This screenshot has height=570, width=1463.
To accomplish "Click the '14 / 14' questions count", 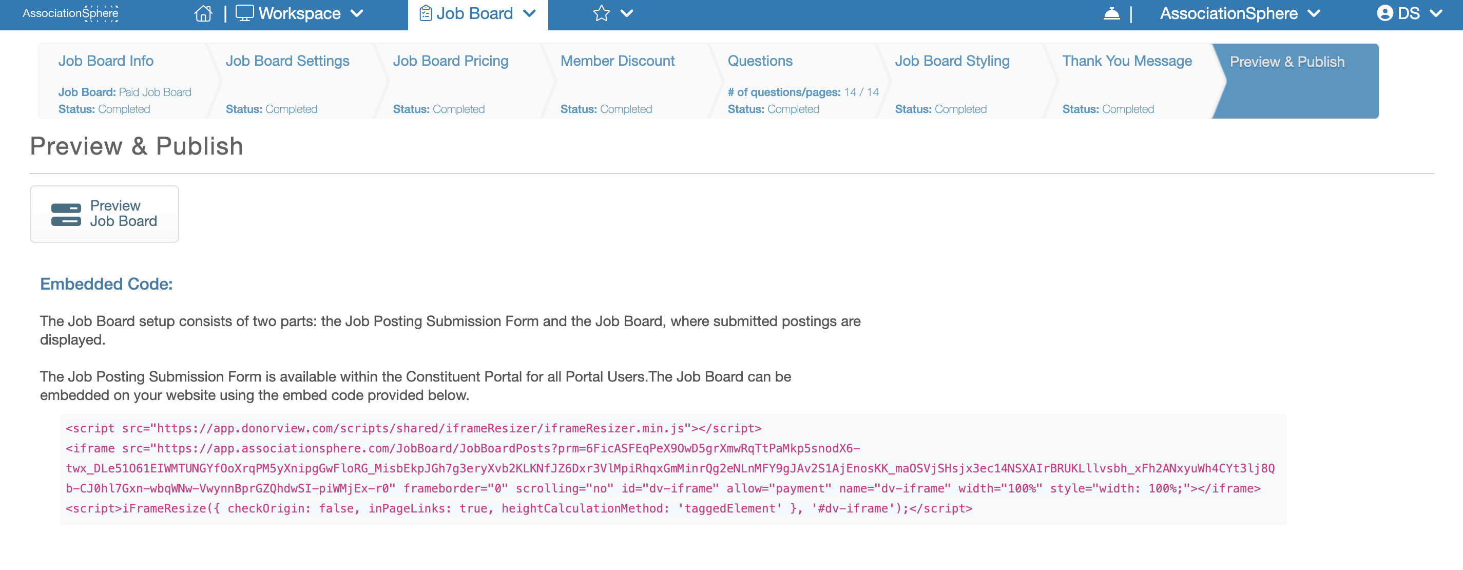I will (861, 92).
